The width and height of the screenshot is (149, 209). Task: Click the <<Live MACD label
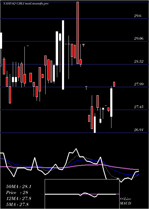tap(125, 201)
